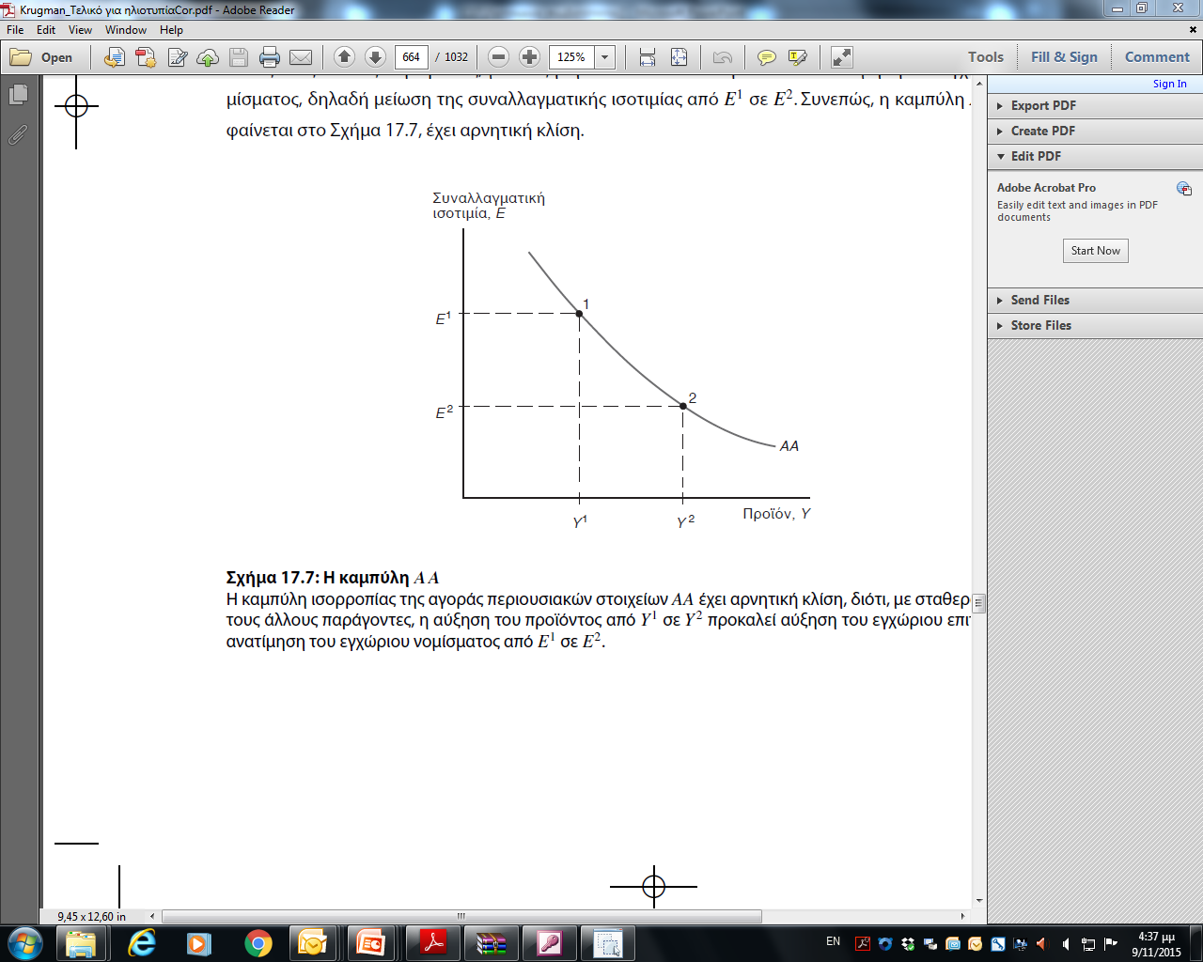
Task: Expand the Send Files section
Action: (1095, 300)
